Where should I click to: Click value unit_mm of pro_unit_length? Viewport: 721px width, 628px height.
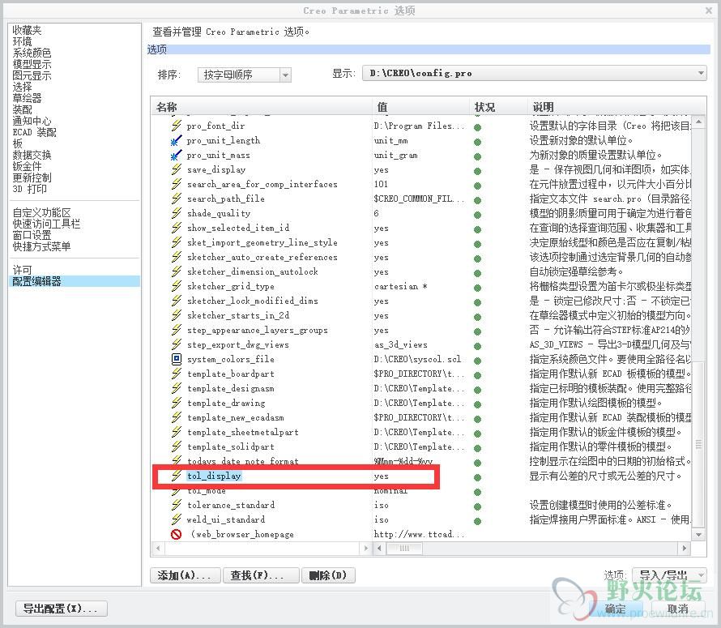(x=390, y=140)
